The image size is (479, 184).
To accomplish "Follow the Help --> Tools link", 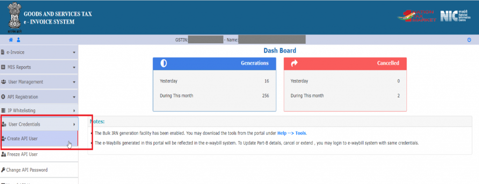I will 292,133.
